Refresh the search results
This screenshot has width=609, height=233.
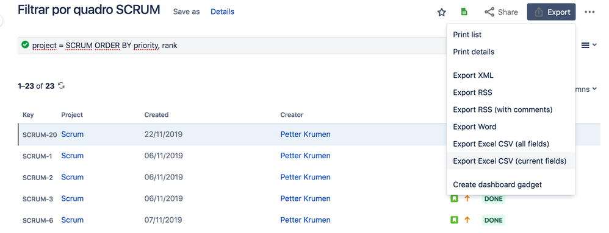[x=61, y=86]
